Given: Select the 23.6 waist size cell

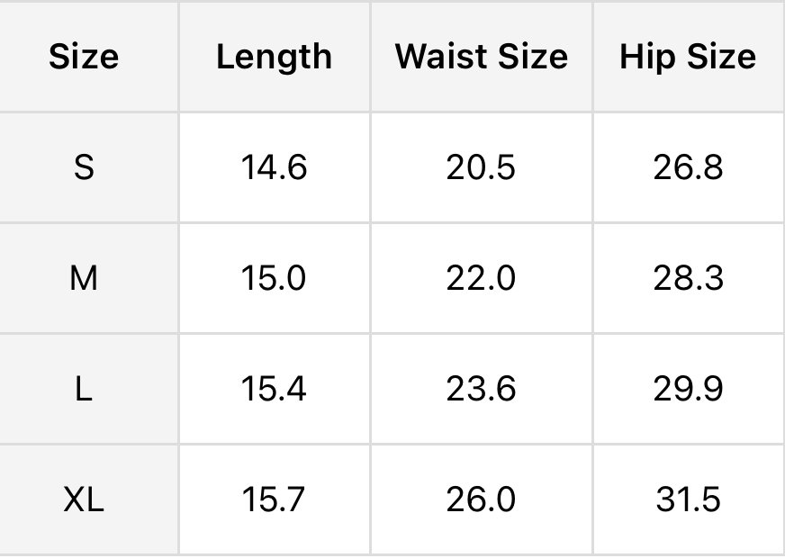Looking at the screenshot, I should point(481,389).
